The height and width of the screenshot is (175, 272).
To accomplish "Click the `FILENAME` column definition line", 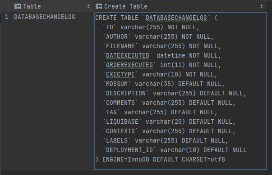I will point(161,46).
